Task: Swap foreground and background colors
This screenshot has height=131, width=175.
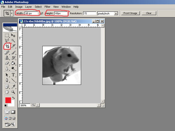Action: pos(13,98)
